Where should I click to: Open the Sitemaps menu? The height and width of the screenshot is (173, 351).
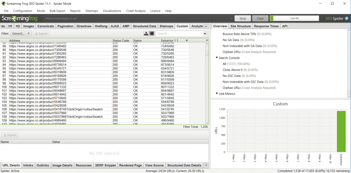pyautogui.click(x=92, y=11)
